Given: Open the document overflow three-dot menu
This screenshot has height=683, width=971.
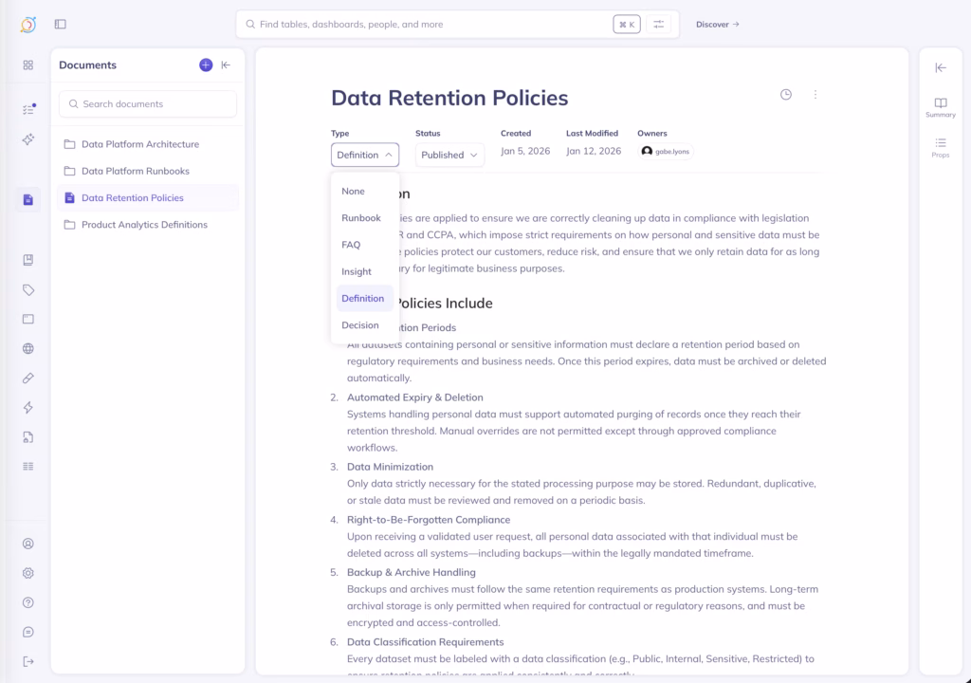Looking at the screenshot, I should pos(815,94).
